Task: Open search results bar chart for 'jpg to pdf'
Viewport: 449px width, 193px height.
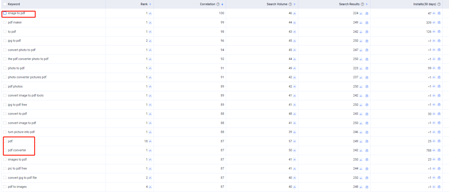Action: tap(367, 41)
